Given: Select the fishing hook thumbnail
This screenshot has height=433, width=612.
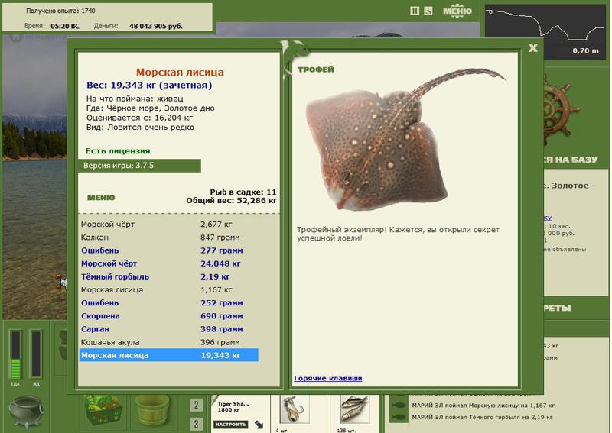Looking at the screenshot, I should pyautogui.click(x=295, y=409).
